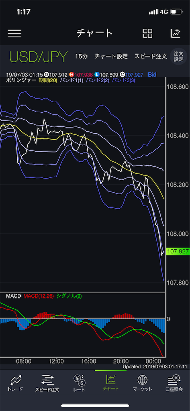
Task: Tap the 108.000 price axis label
Action: [178, 234]
